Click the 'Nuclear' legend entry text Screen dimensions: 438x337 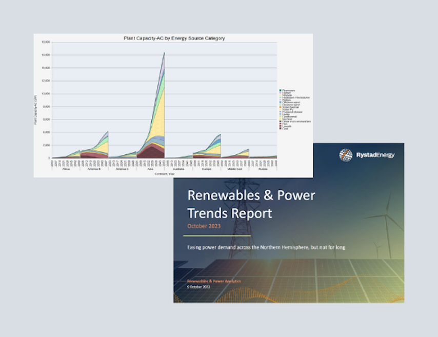click(287, 119)
